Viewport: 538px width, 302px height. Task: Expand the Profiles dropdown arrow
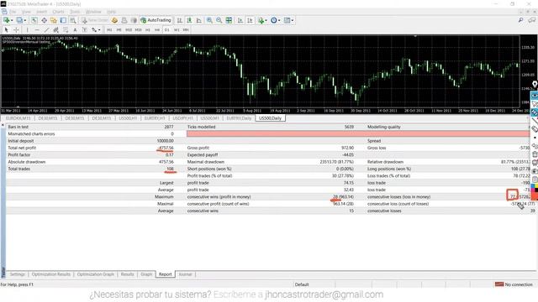25,20
